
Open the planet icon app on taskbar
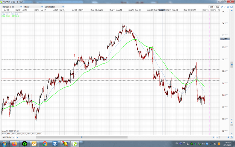65,144
